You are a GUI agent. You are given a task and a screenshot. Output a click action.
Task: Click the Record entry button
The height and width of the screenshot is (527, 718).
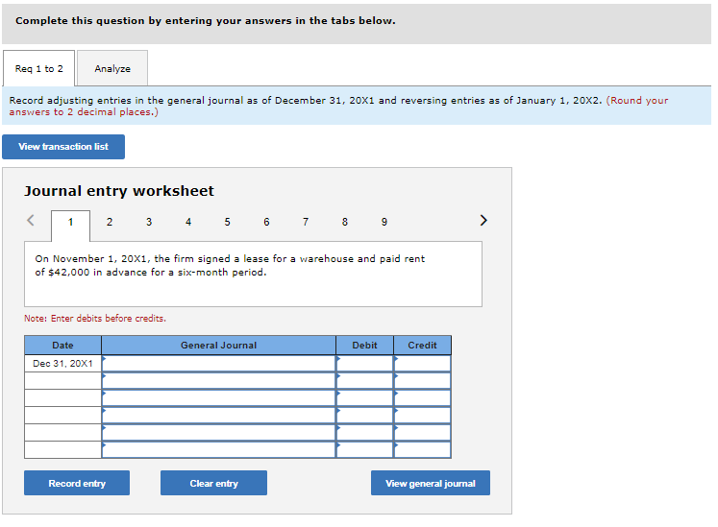77,483
